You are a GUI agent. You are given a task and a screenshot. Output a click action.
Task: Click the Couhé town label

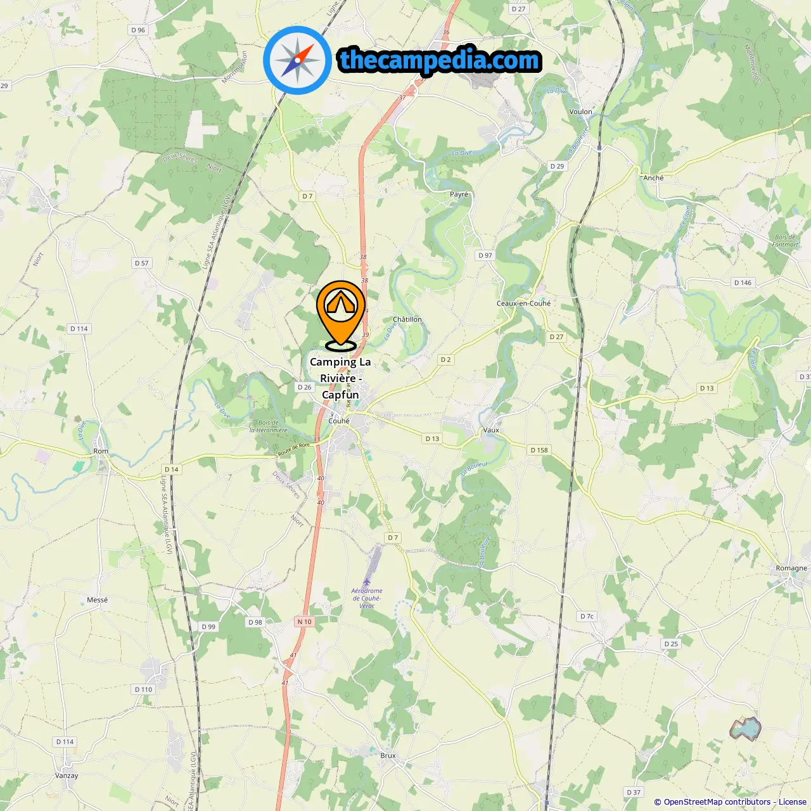(339, 421)
